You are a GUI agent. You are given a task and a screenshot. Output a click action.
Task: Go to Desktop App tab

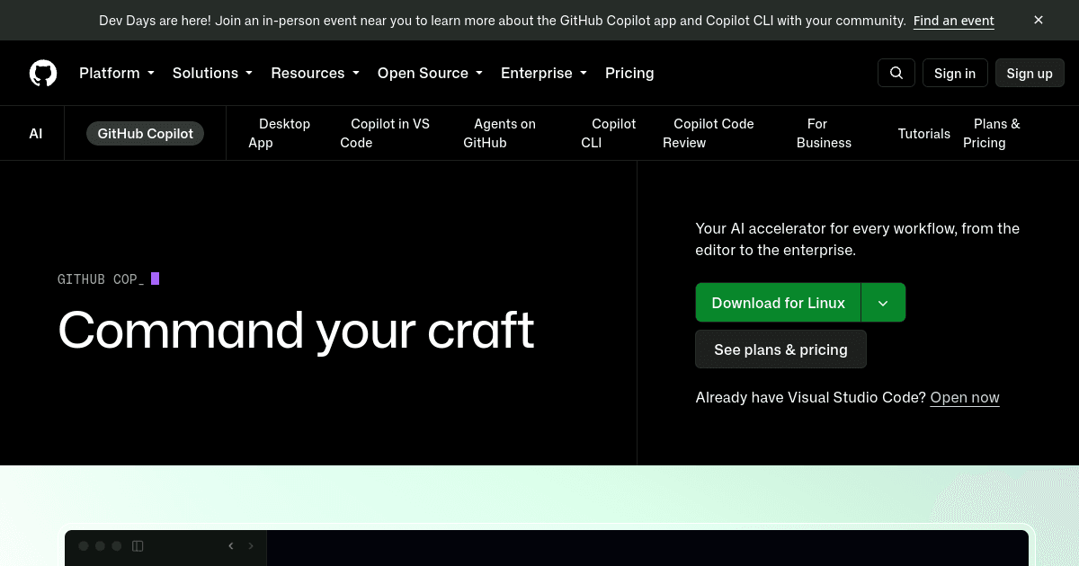279,133
